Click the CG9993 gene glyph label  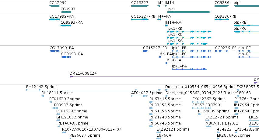coord(68,9)
